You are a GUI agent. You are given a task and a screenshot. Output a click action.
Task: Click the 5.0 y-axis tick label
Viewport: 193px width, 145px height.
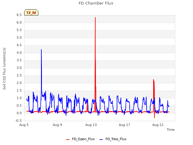coord(19,37)
